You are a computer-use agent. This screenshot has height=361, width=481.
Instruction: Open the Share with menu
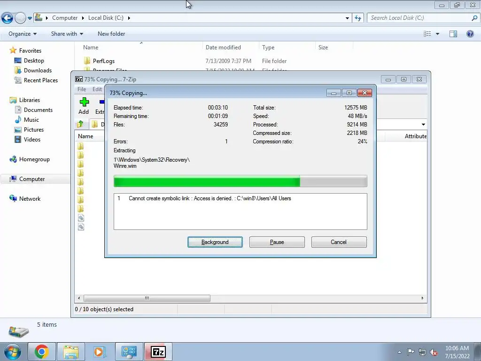click(67, 34)
